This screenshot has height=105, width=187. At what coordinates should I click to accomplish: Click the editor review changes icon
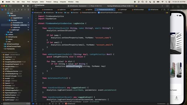(162, 10)
